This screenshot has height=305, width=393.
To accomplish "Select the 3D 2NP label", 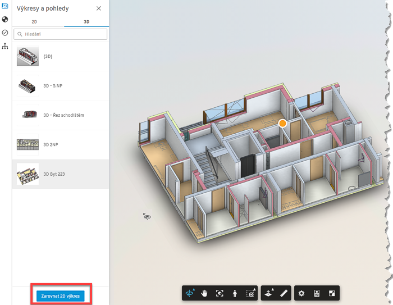I will coord(51,145).
